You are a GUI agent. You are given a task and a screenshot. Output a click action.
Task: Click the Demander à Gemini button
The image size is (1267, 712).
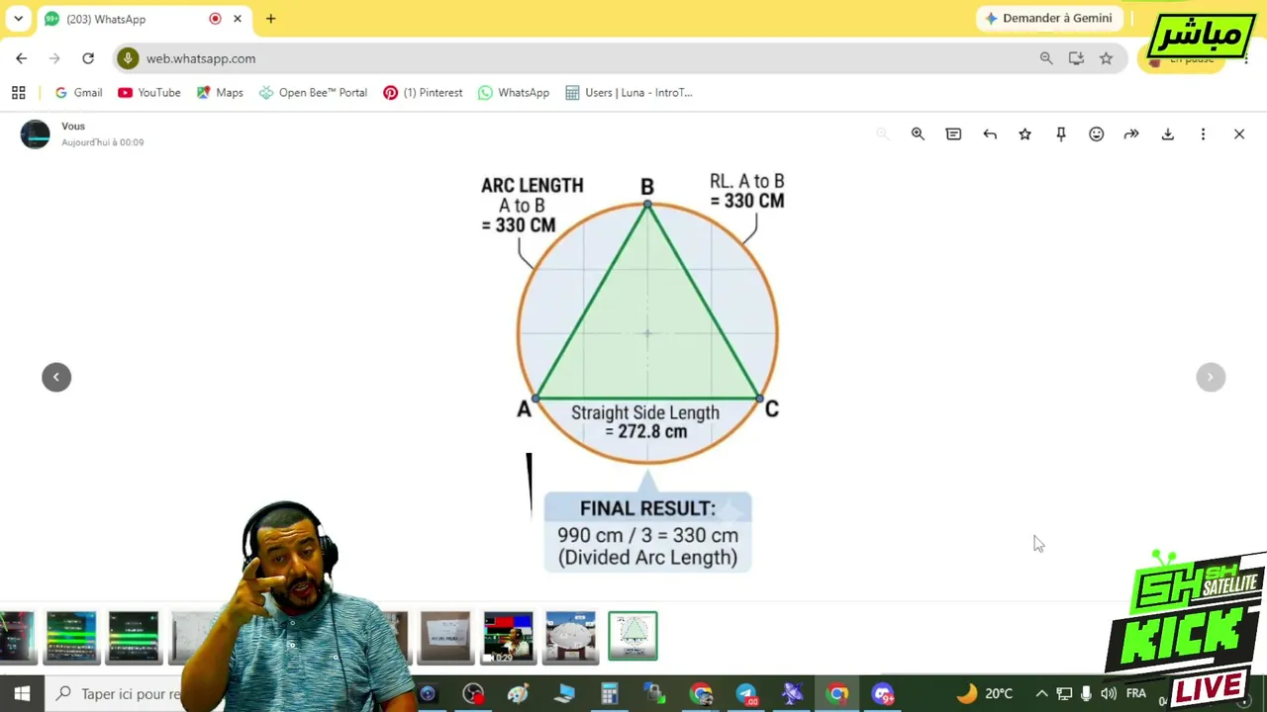(1048, 19)
